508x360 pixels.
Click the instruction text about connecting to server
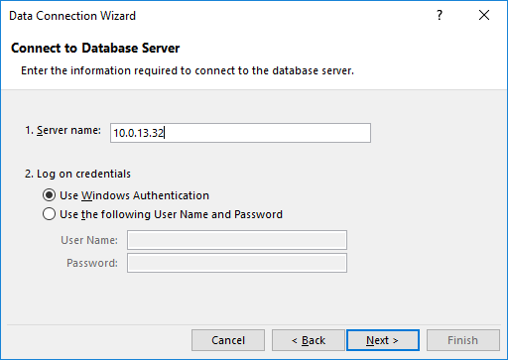click(188, 70)
